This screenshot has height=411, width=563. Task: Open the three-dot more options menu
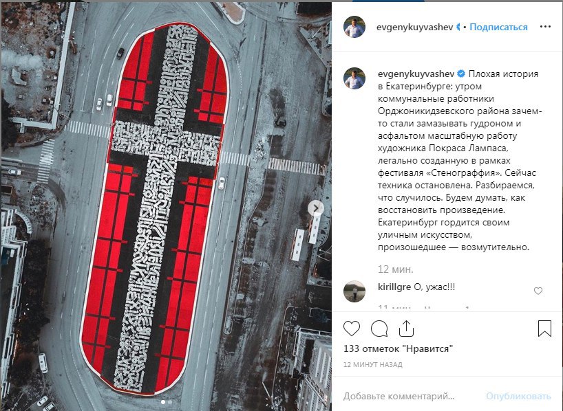click(x=545, y=27)
